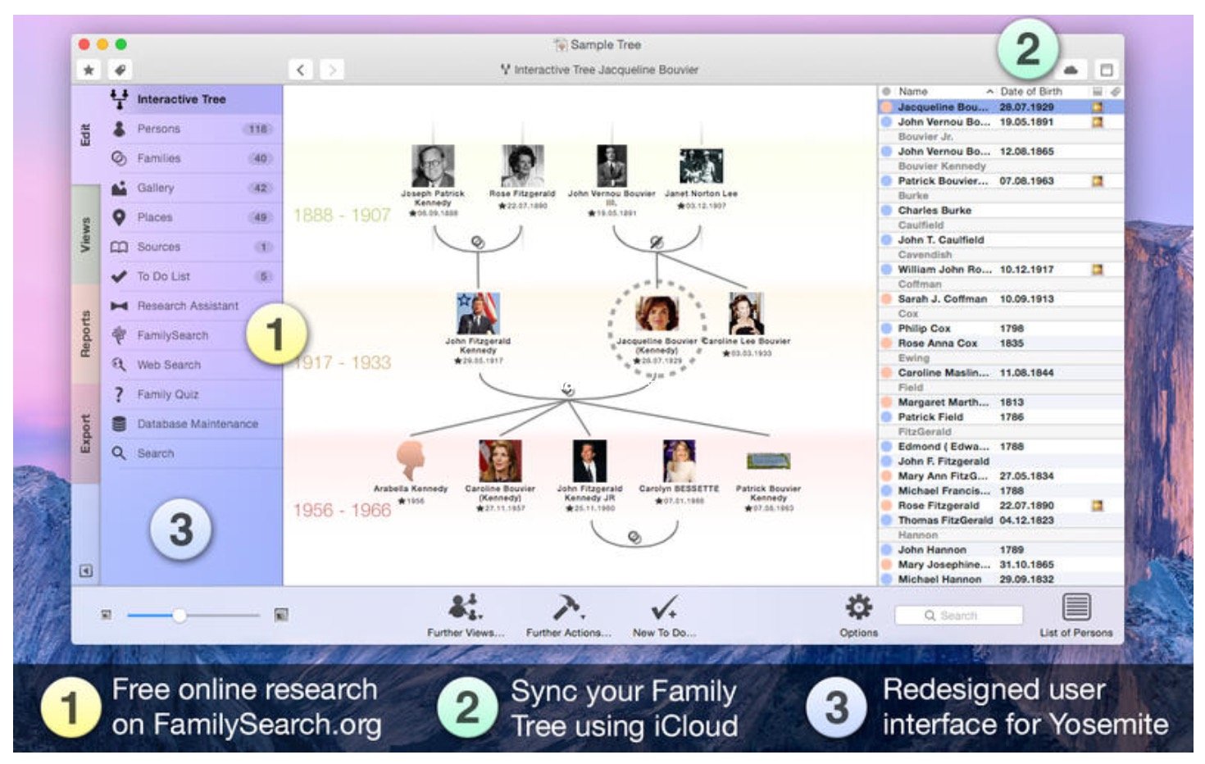The width and height of the screenshot is (1205, 764).
Task: Select Thomas FitzGerald row
Action: [1000, 520]
